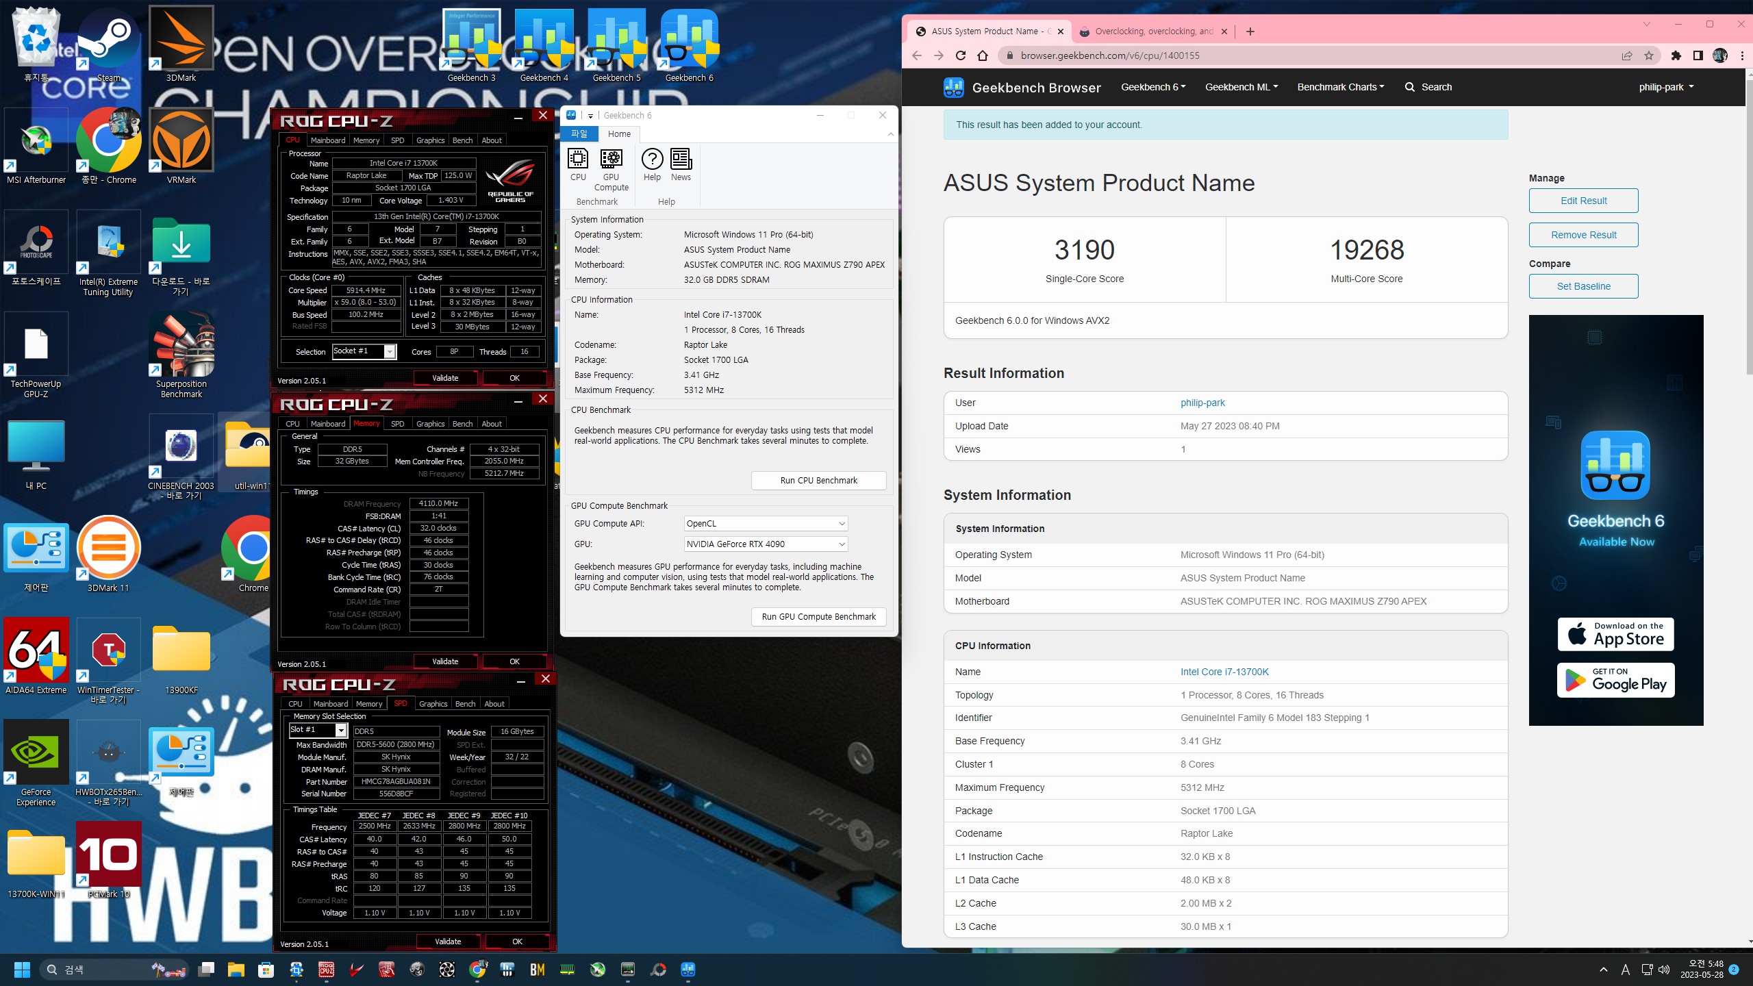
Task: Open the GPU Compute API OpenCL dropdown
Action: [766, 524]
